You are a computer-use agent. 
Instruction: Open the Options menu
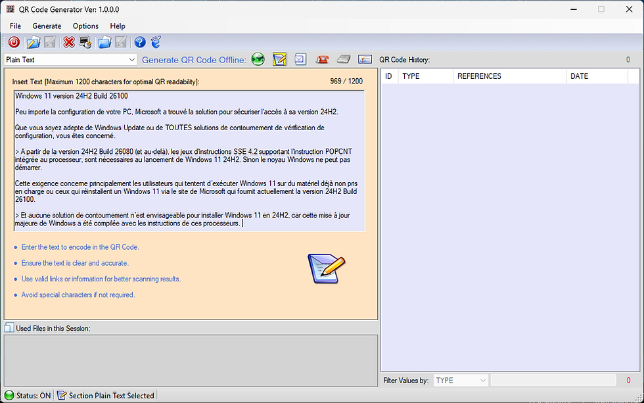click(x=85, y=26)
